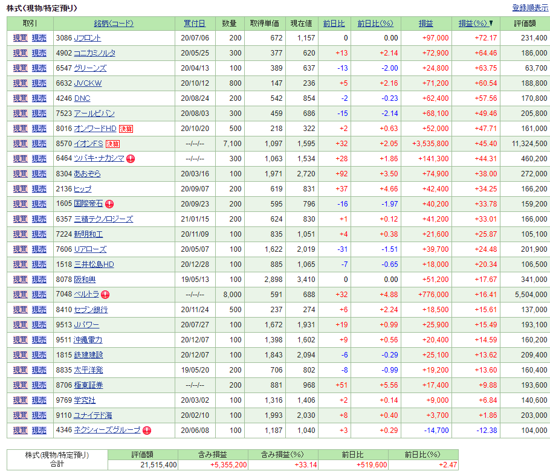Open stock link ベルトラ

tap(86, 294)
